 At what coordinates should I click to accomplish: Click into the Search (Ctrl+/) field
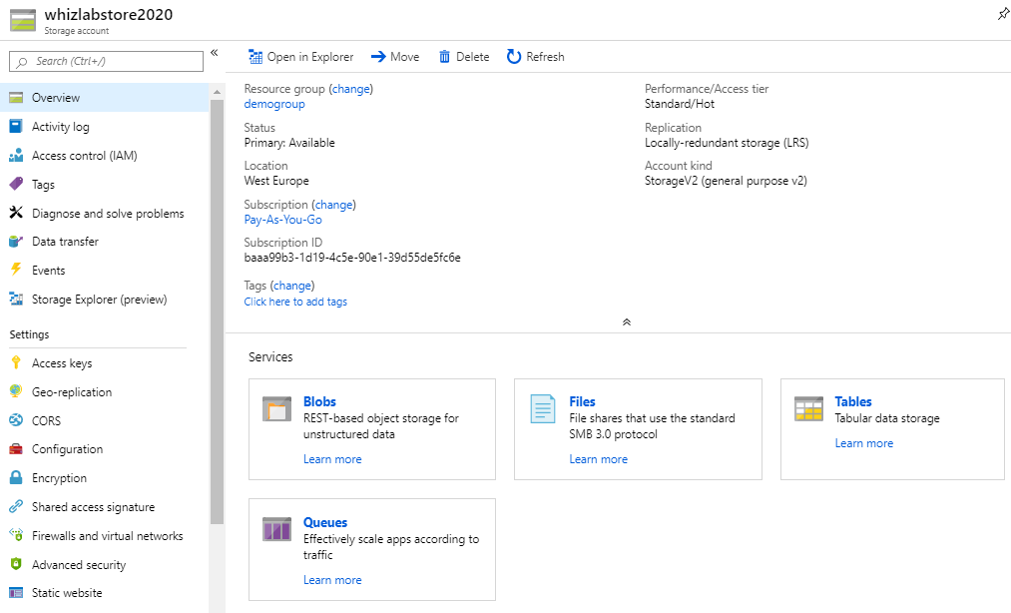(106, 61)
